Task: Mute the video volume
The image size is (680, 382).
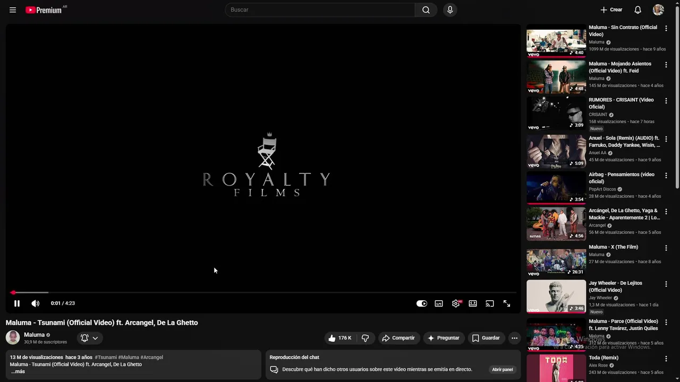Action: pyautogui.click(x=36, y=303)
